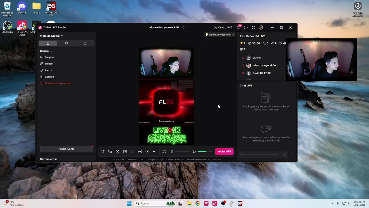Viewport: 369px width, 208px height.
Task: Click the FL26 game capture preview
Action: (166, 102)
